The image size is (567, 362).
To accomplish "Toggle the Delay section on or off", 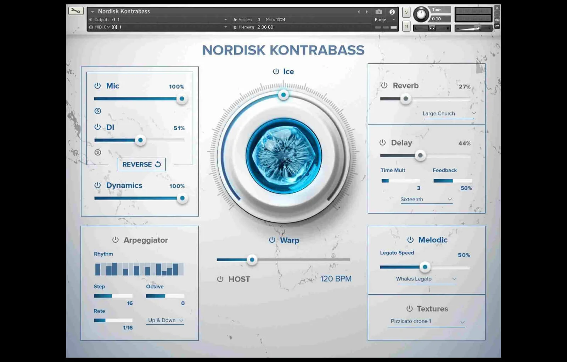I will tap(383, 142).
